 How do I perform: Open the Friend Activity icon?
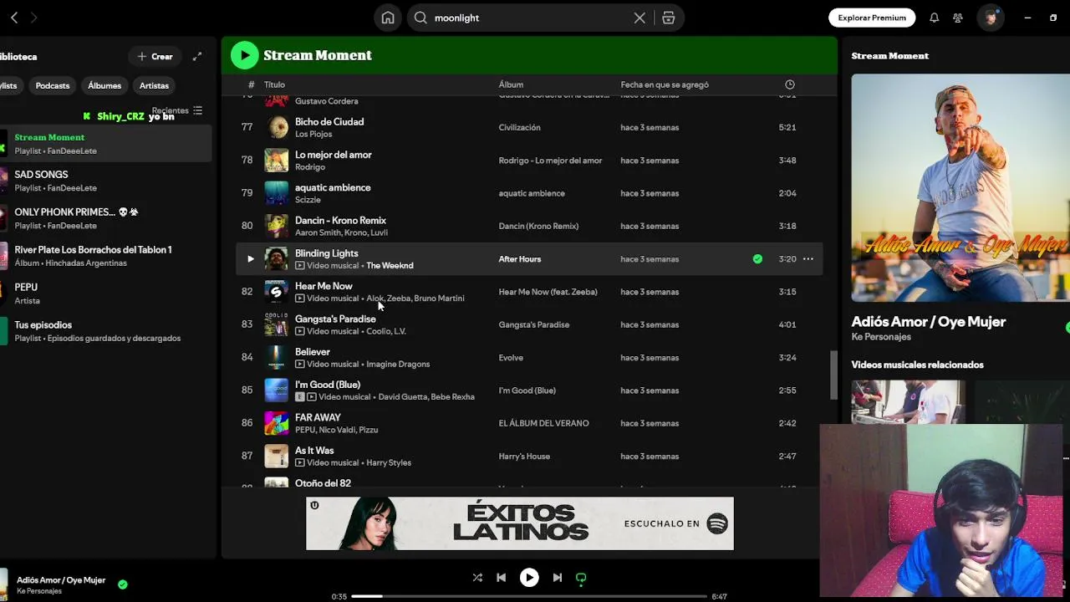coord(958,18)
